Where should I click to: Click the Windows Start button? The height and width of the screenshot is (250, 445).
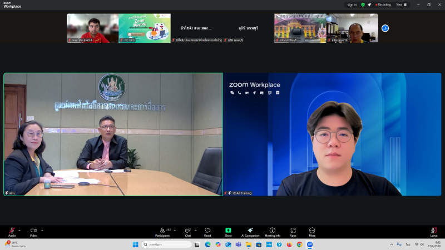click(135, 244)
